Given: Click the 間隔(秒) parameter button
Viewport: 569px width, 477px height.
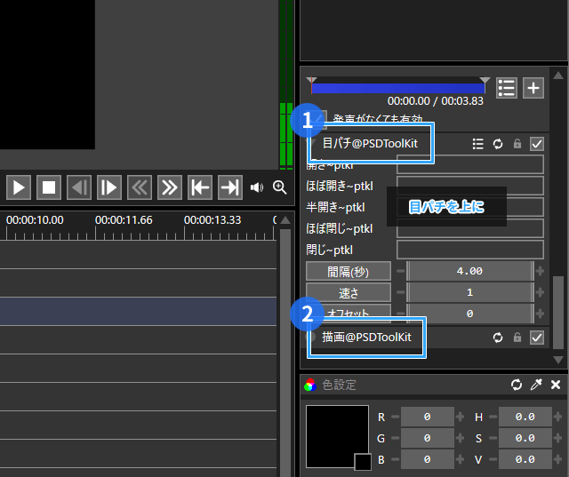Looking at the screenshot, I should pyautogui.click(x=349, y=271).
